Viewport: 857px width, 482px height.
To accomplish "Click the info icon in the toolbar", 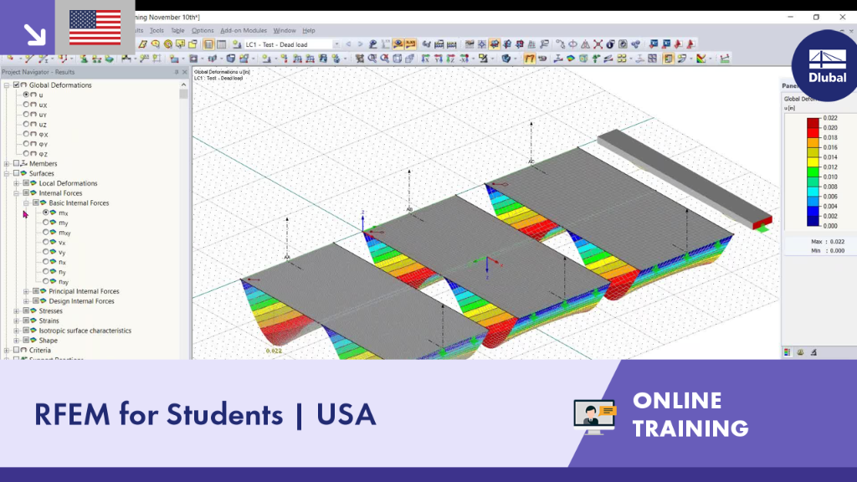I will tap(610, 44).
